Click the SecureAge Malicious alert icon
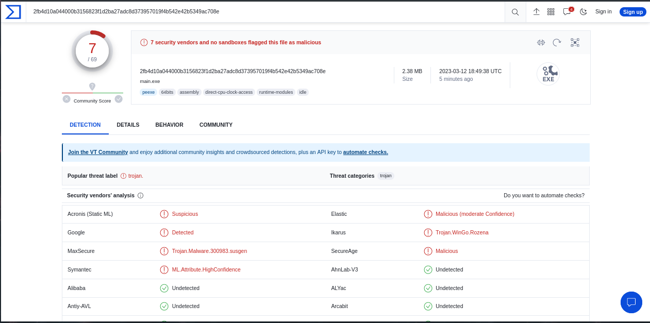 point(428,251)
